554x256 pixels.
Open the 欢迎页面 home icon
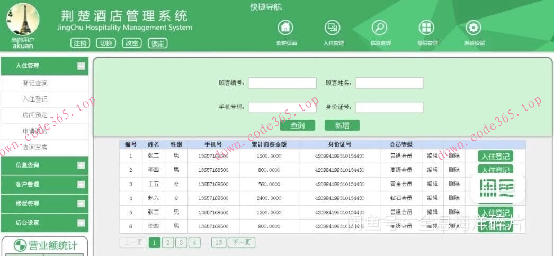[x=286, y=28]
